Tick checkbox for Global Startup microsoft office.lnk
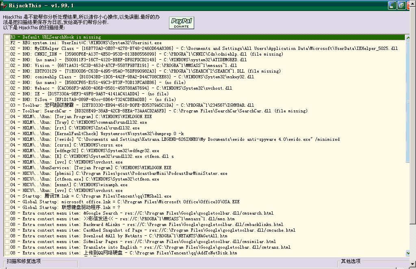This screenshot has height=269, width=416. click(x=7, y=202)
